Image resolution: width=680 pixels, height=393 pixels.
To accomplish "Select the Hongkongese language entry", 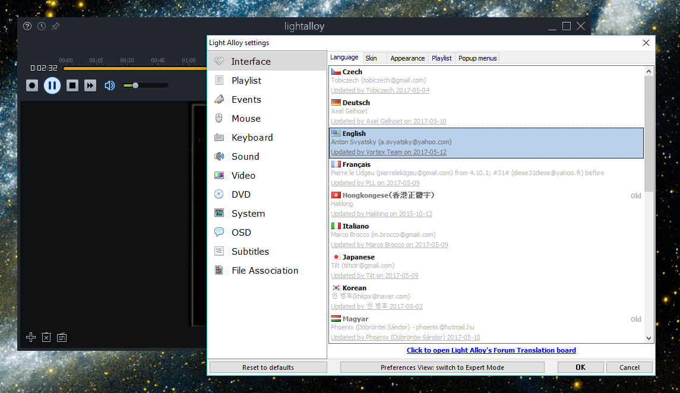I will [x=486, y=205].
